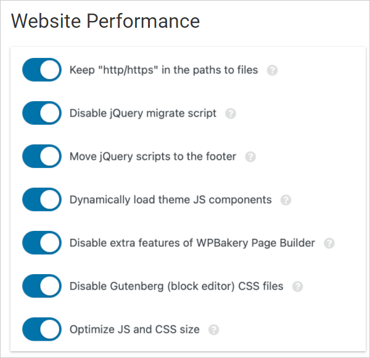Click "Disable Gutenberg (block editor) CSS files" label
This screenshot has width=370, height=358.
(176, 286)
